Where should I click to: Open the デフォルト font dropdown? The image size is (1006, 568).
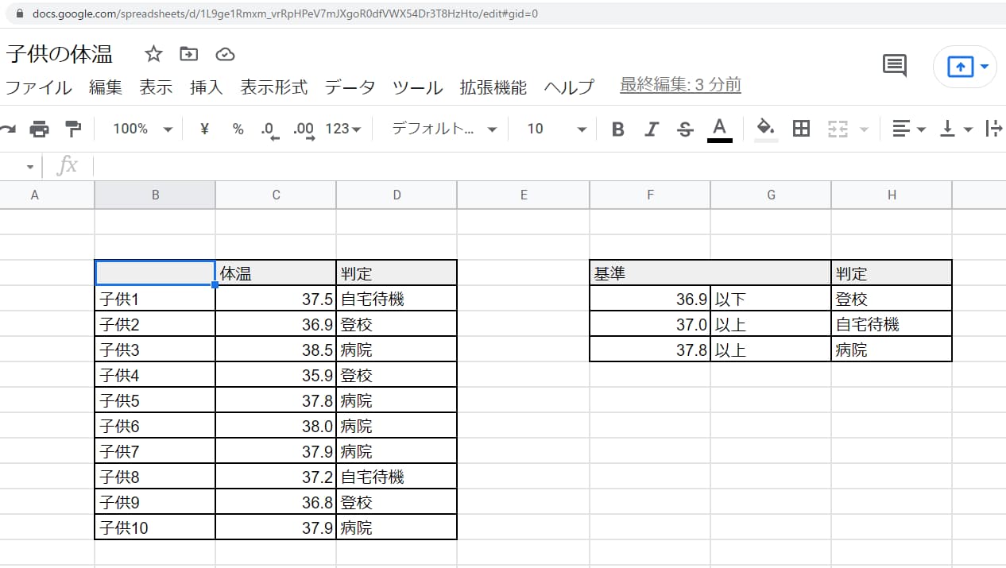point(444,129)
